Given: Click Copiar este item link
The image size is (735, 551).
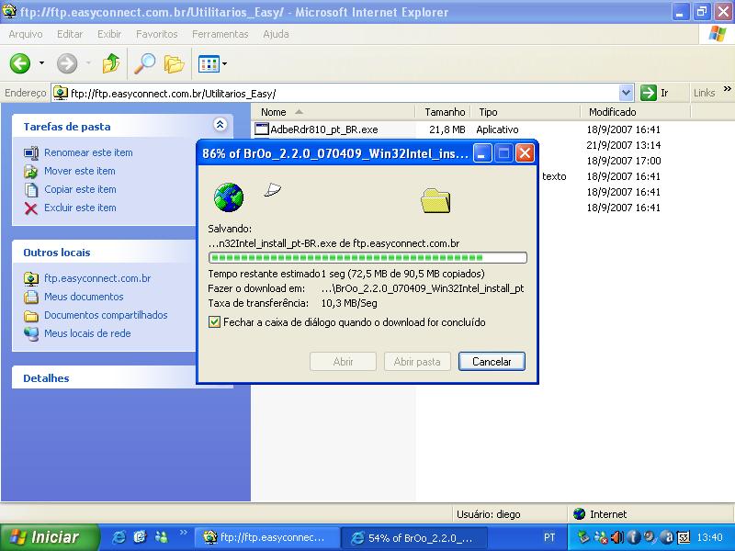Looking at the screenshot, I should click(80, 189).
